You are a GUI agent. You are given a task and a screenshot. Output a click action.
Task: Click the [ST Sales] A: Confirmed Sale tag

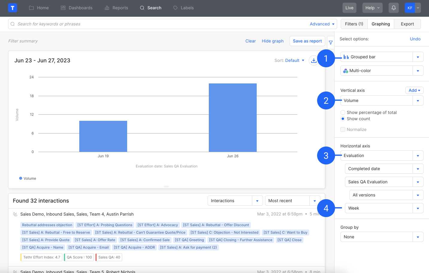click(x=145, y=240)
